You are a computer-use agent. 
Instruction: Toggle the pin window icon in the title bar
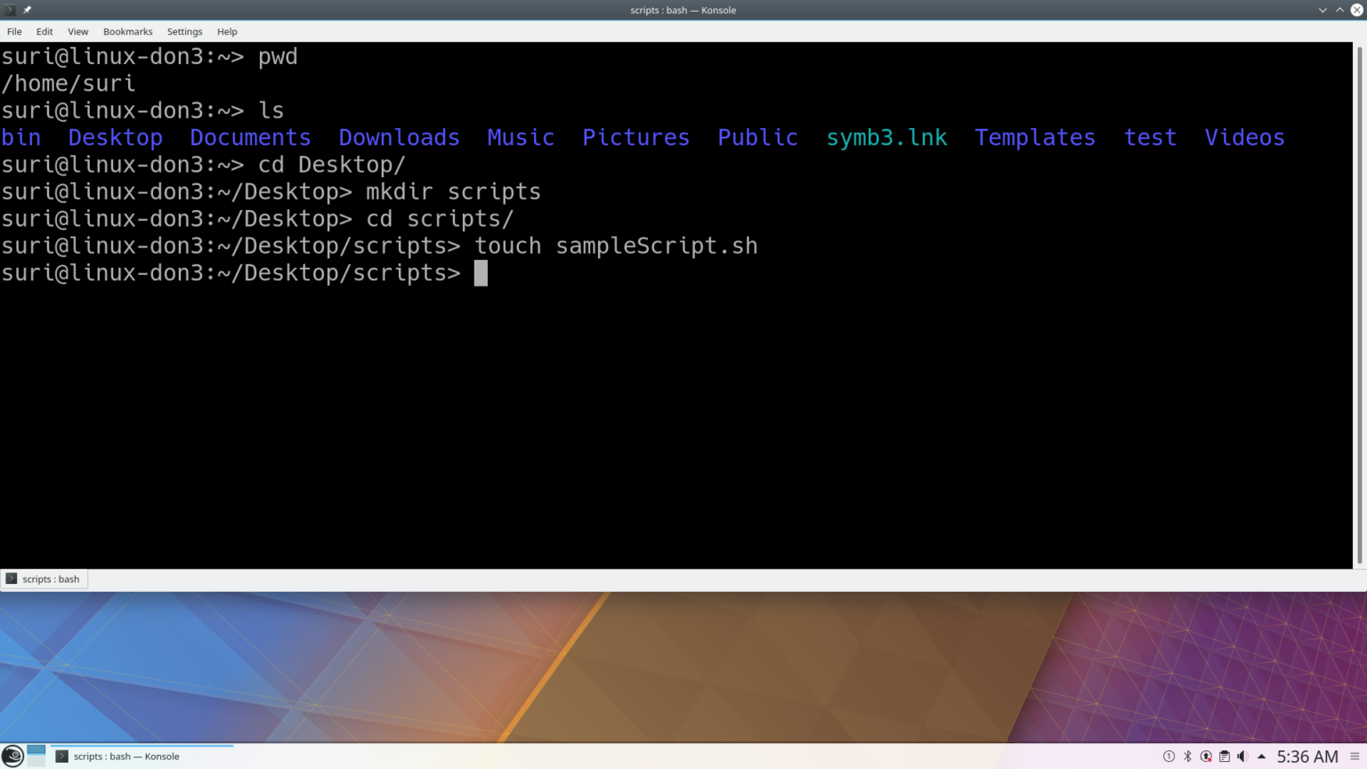[27, 10]
